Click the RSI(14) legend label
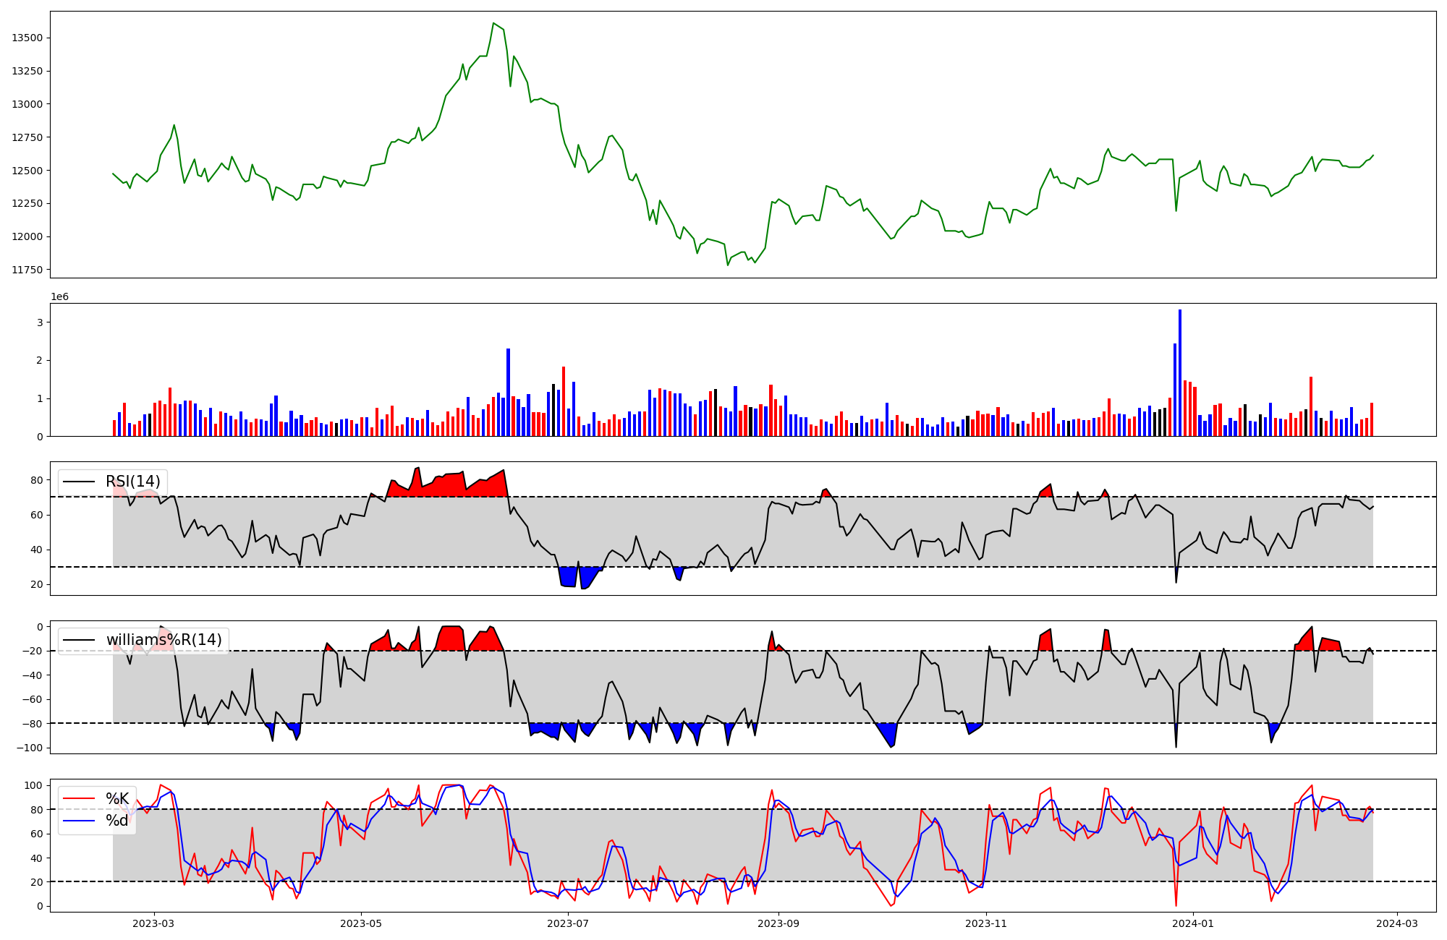The height and width of the screenshot is (940, 1447). (133, 482)
